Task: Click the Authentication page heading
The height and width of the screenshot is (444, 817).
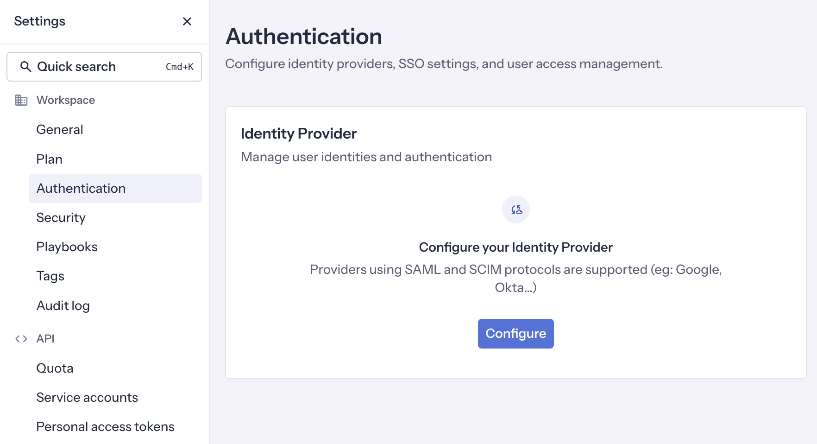Action: [x=304, y=36]
